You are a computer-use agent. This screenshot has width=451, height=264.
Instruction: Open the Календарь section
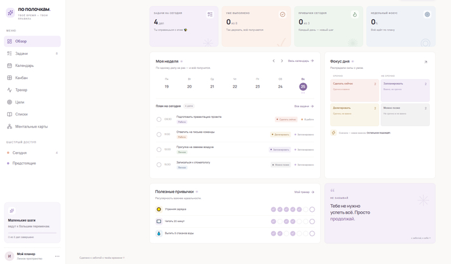(32, 66)
